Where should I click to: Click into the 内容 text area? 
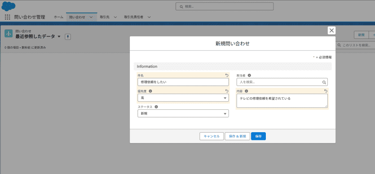coord(282,101)
